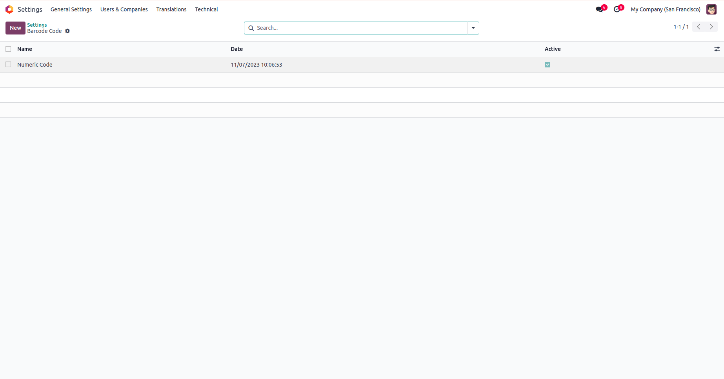The image size is (724, 379).
Task: Open the Numeric Code record
Action: pyautogui.click(x=35, y=65)
